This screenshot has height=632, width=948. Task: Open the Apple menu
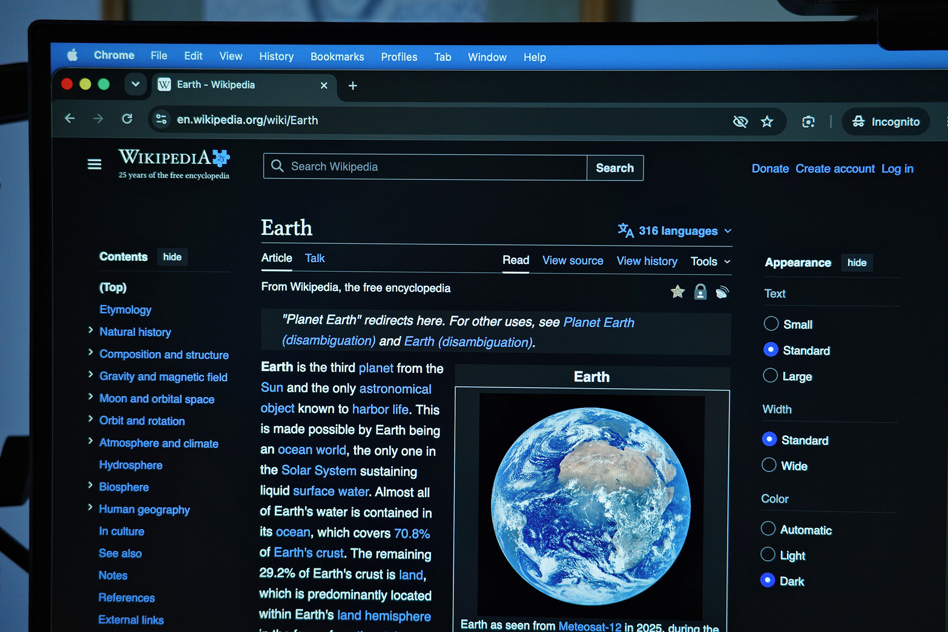coord(73,55)
